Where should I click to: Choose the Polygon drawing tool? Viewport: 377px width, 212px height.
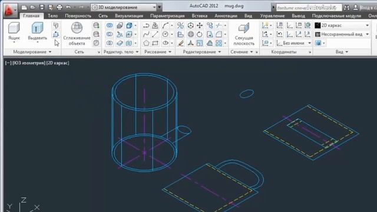[146, 43]
